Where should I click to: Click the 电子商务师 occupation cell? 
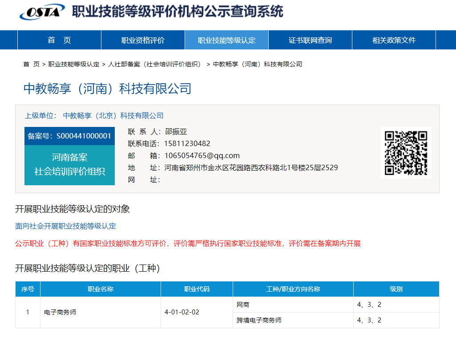101,312
